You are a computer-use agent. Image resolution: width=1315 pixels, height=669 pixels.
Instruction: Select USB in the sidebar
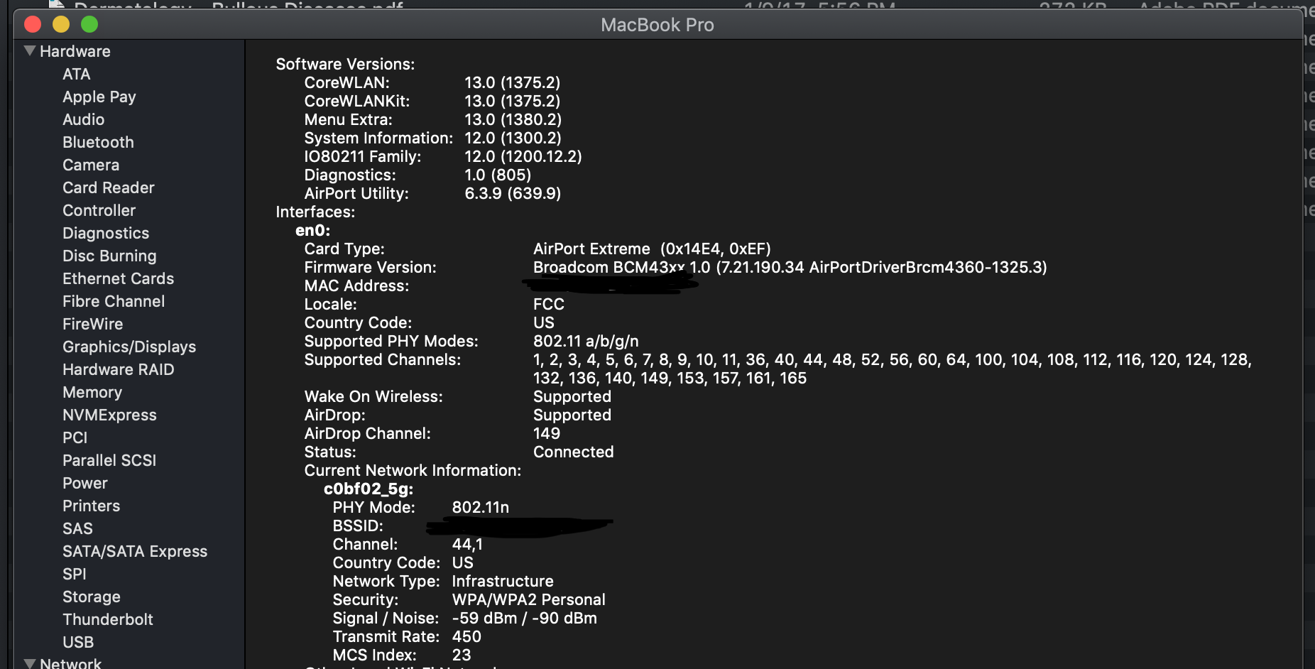[x=78, y=642]
